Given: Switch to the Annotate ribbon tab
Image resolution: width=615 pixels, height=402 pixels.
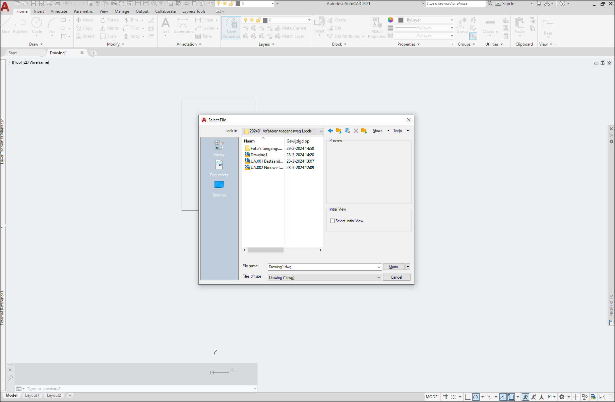Looking at the screenshot, I should [x=59, y=11].
